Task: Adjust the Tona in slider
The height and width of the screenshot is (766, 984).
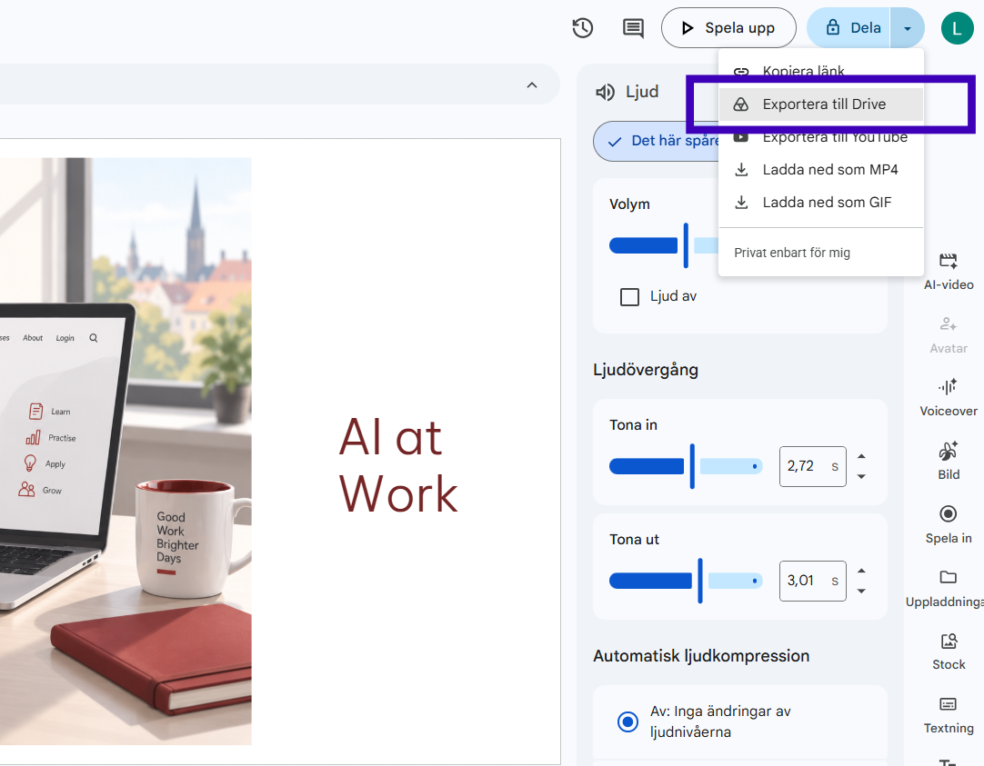Action: point(686,466)
